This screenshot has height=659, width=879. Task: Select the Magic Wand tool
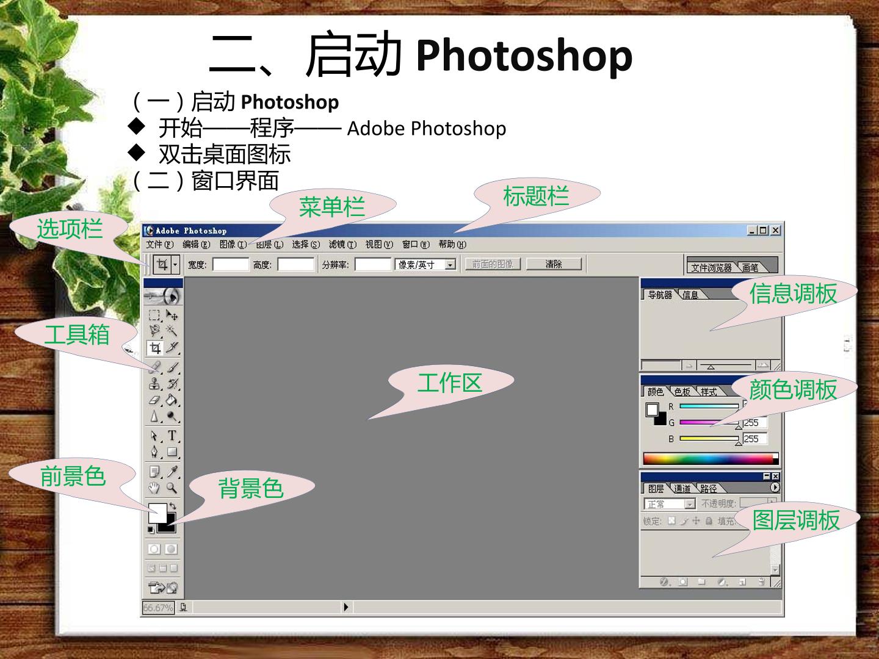[x=172, y=331]
